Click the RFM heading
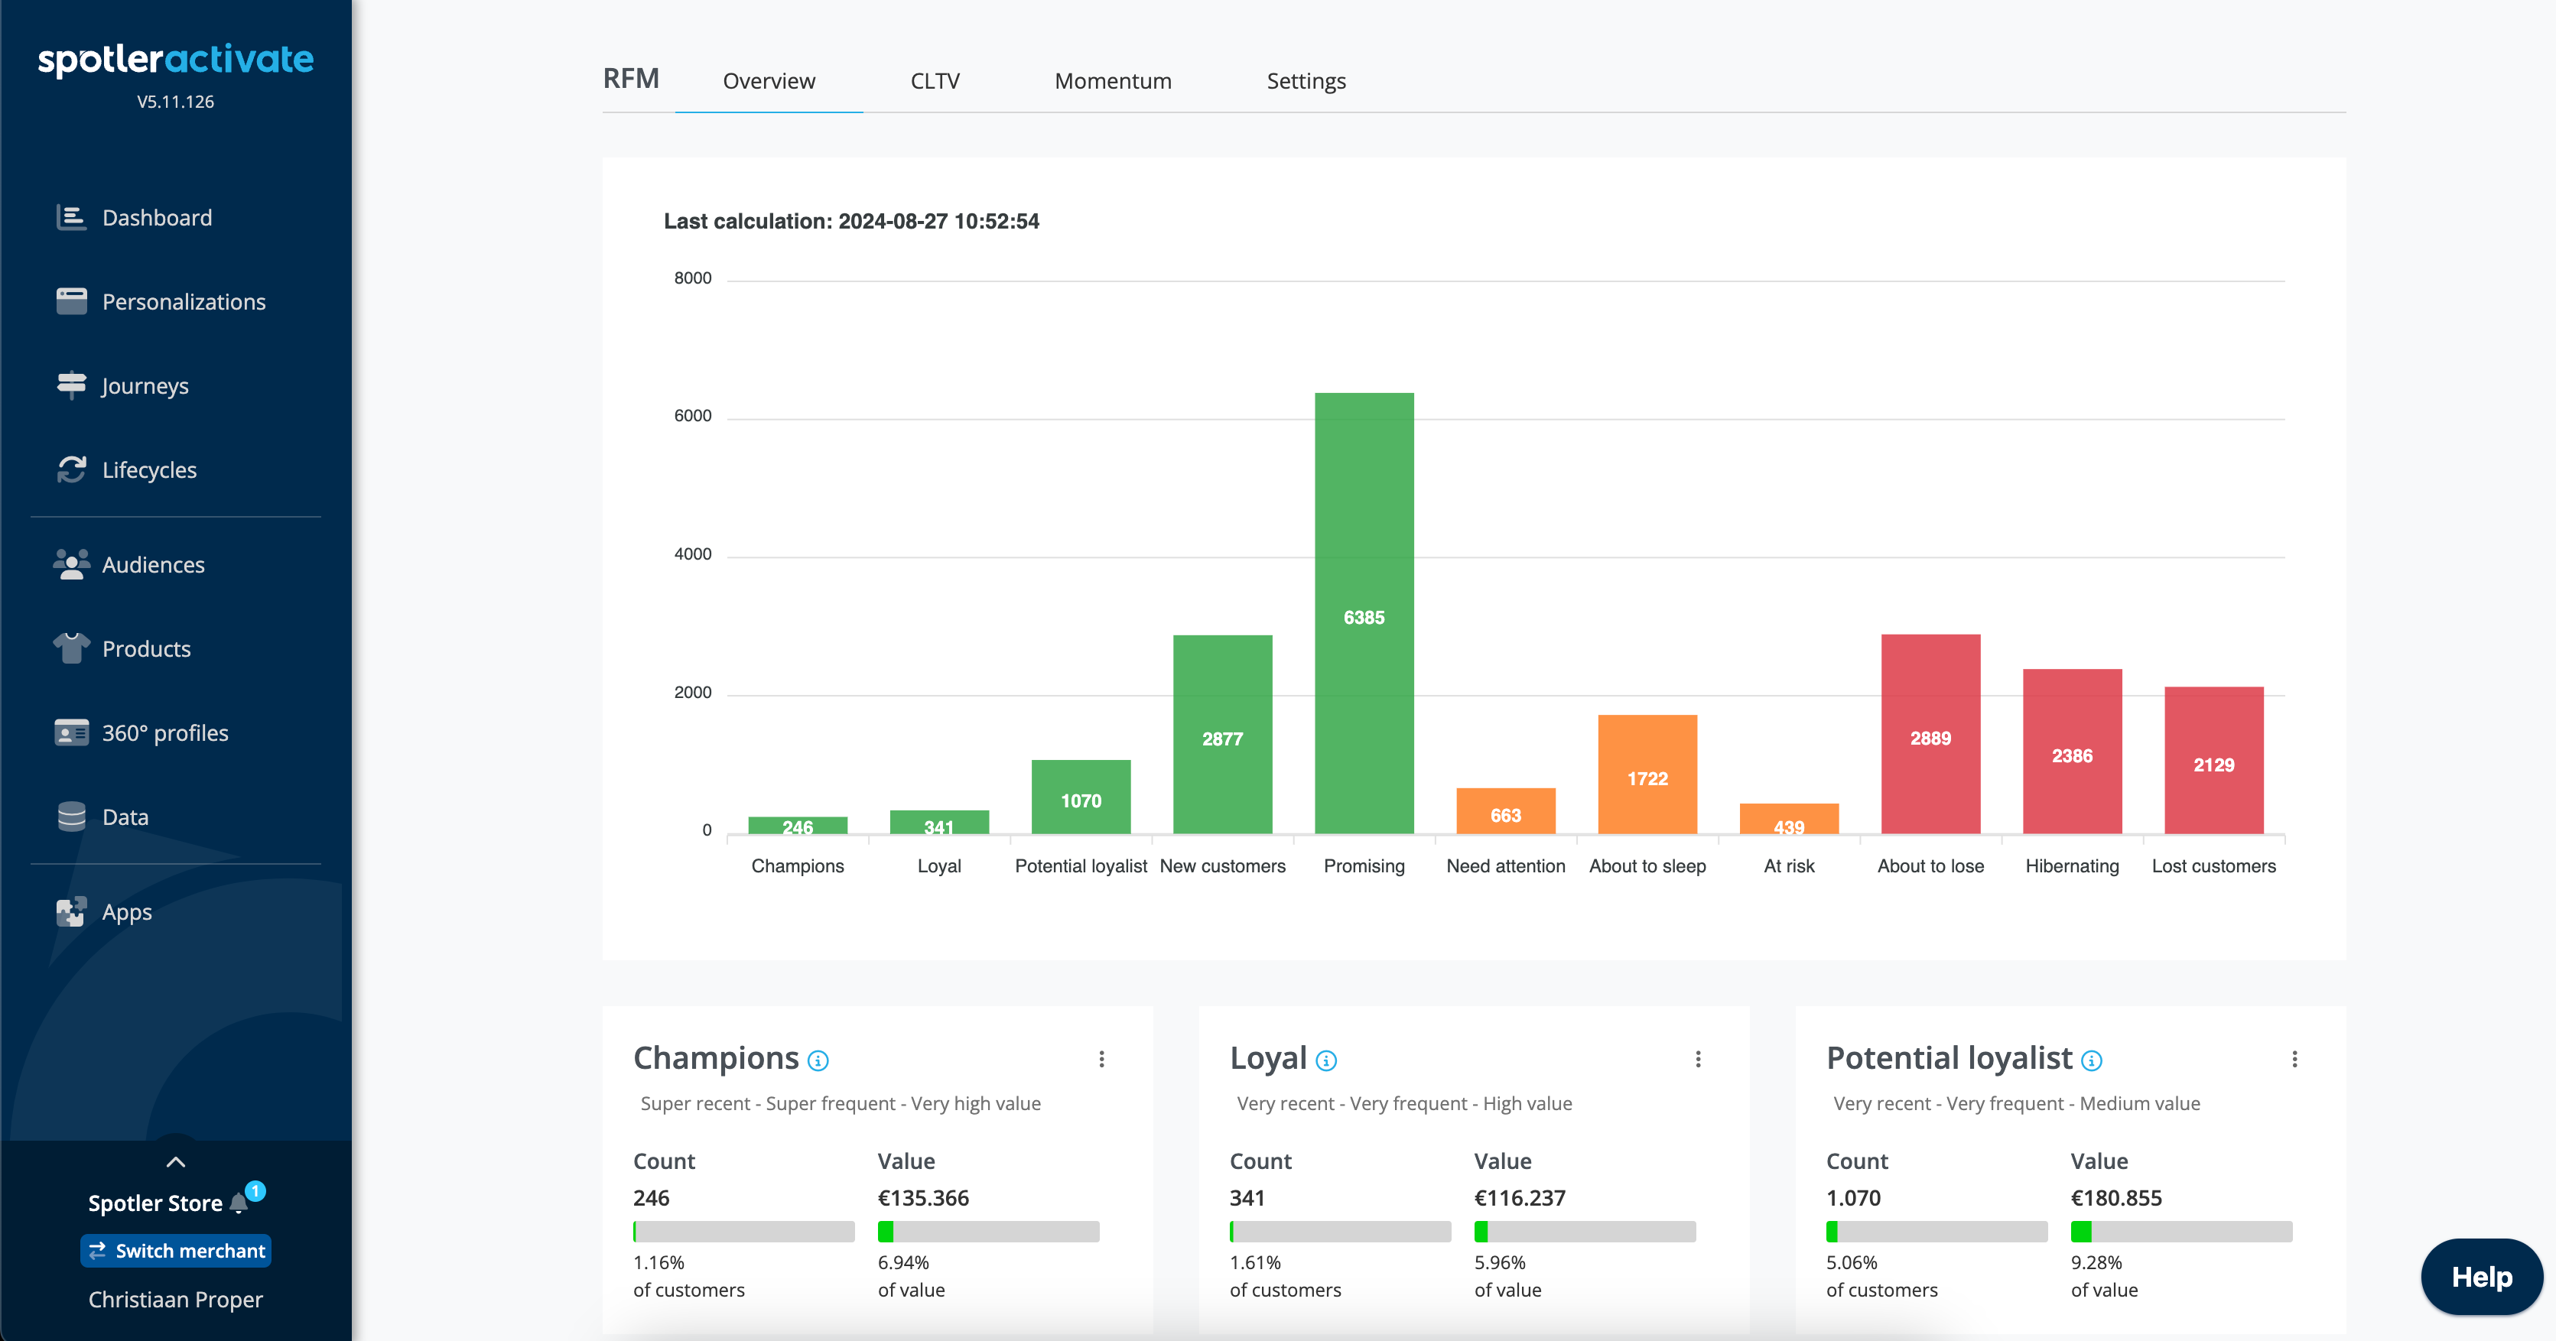This screenshot has width=2556, height=1341. point(631,80)
